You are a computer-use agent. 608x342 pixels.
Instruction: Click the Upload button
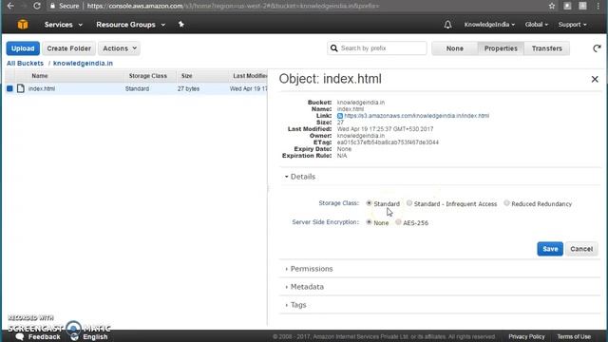pyautogui.click(x=23, y=48)
